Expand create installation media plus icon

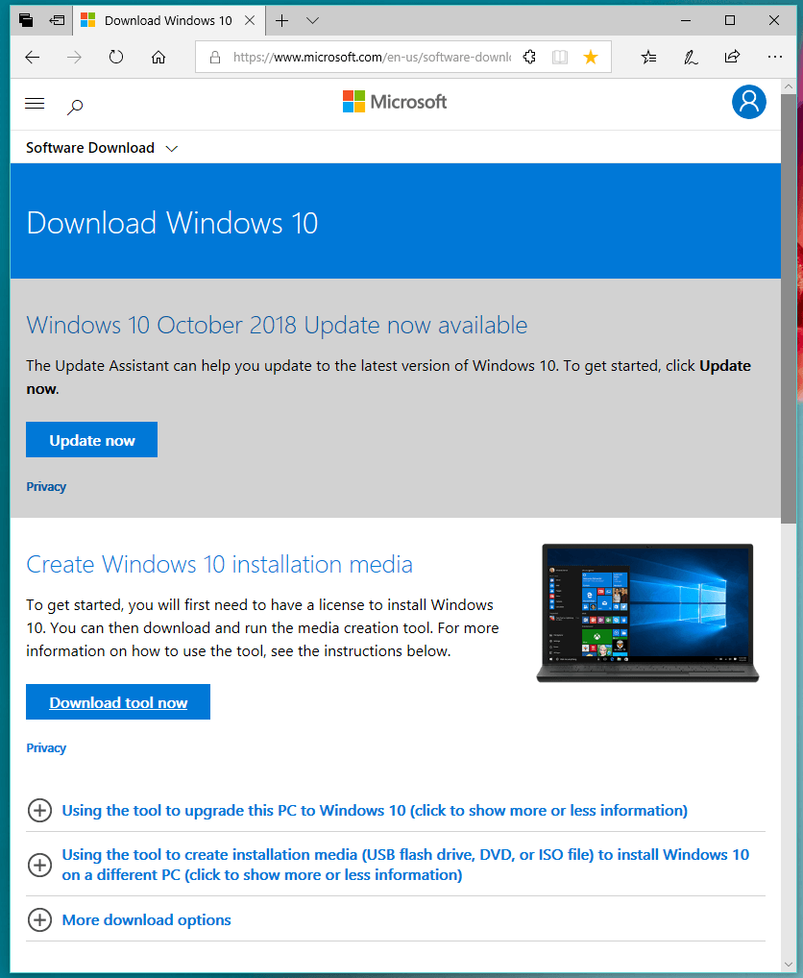[40, 865]
